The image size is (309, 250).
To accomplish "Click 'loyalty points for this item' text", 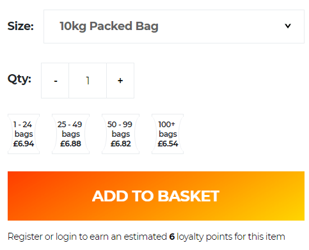I will click(x=231, y=237).
